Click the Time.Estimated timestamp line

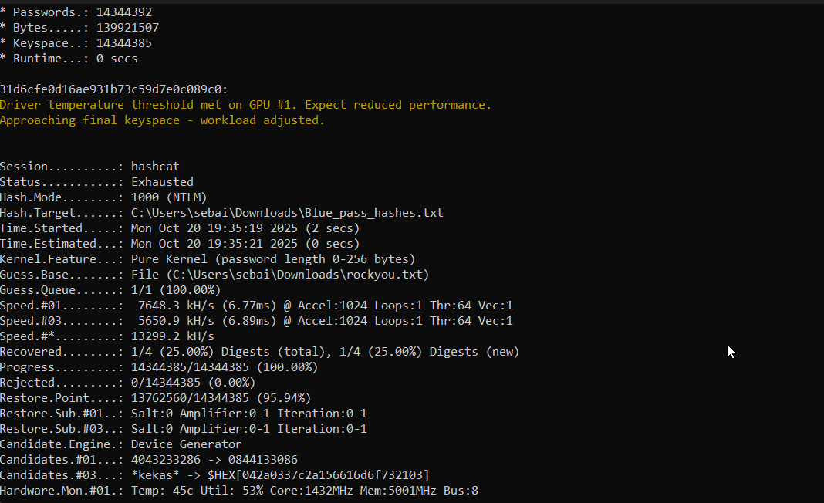pyautogui.click(x=180, y=243)
